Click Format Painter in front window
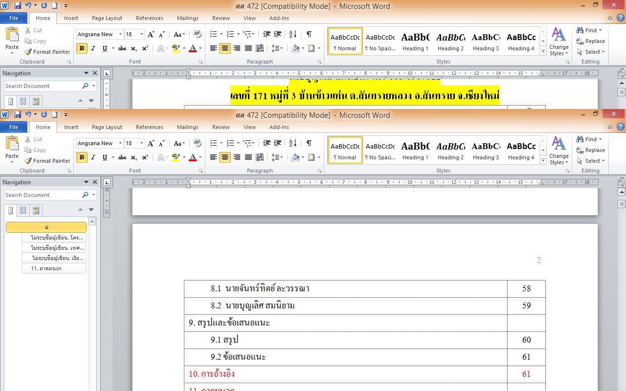This screenshot has height=391, width=626. pos(47,161)
